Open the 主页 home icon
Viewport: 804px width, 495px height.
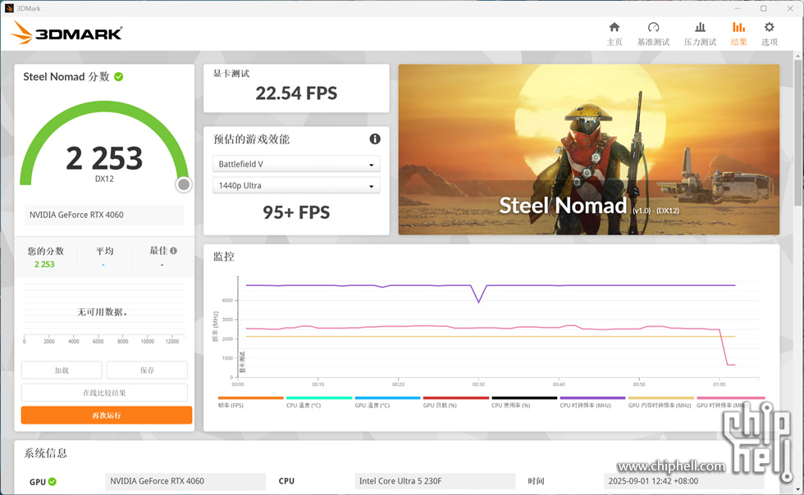614,34
